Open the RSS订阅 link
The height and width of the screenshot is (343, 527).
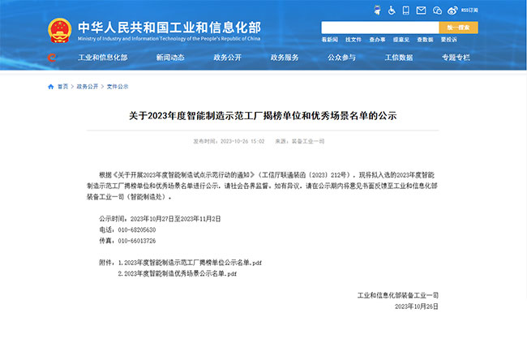469,11
